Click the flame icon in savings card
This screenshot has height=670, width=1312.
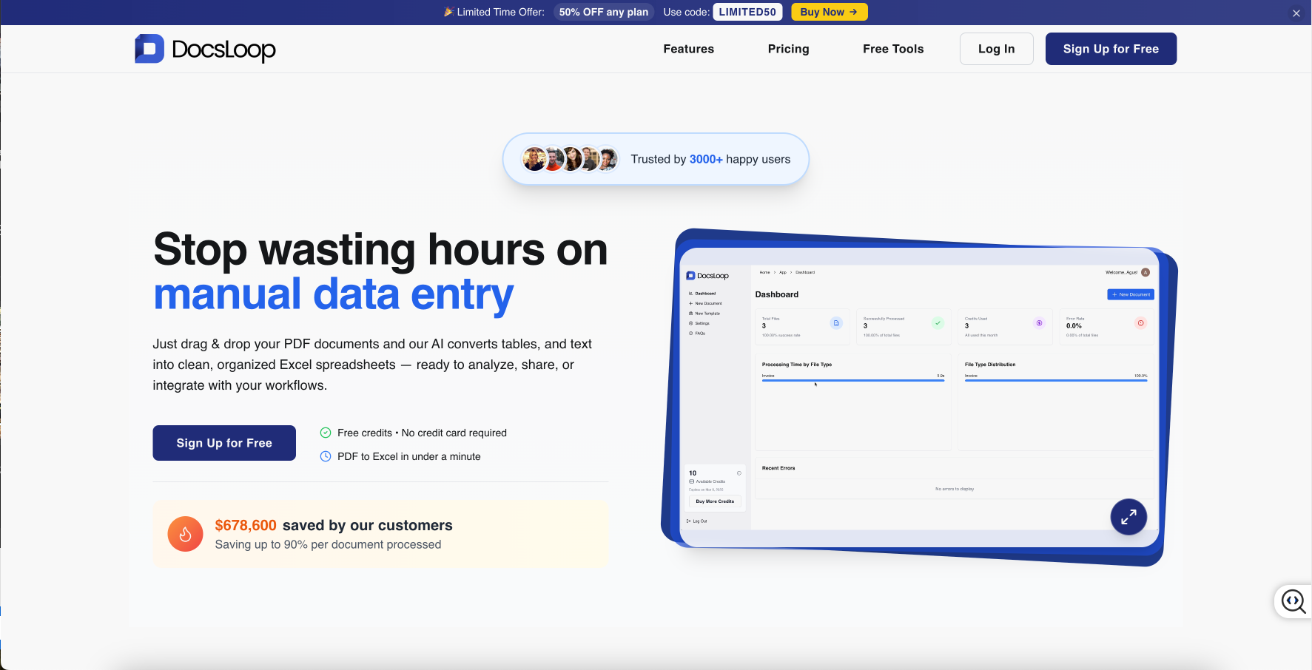pos(185,534)
